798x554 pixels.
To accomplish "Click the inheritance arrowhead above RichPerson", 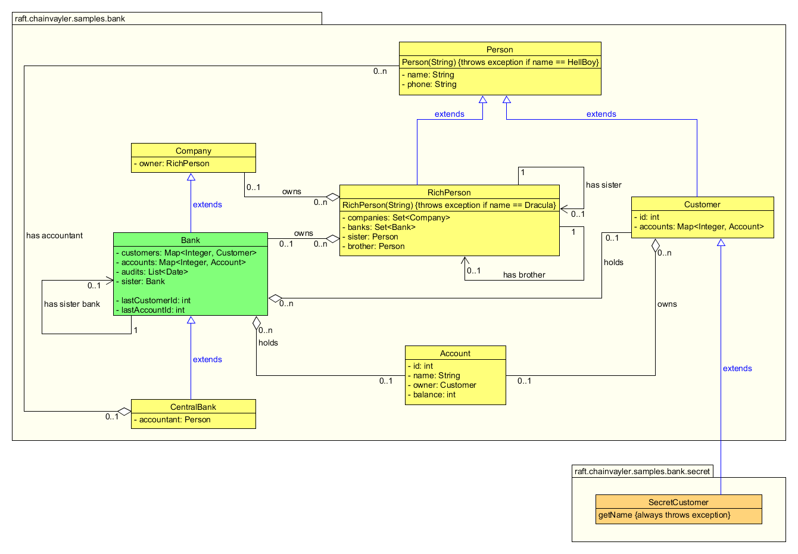I will point(482,100).
